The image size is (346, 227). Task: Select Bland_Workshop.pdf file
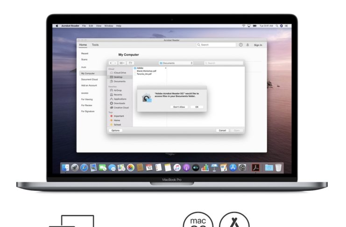pyautogui.click(x=146, y=71)
